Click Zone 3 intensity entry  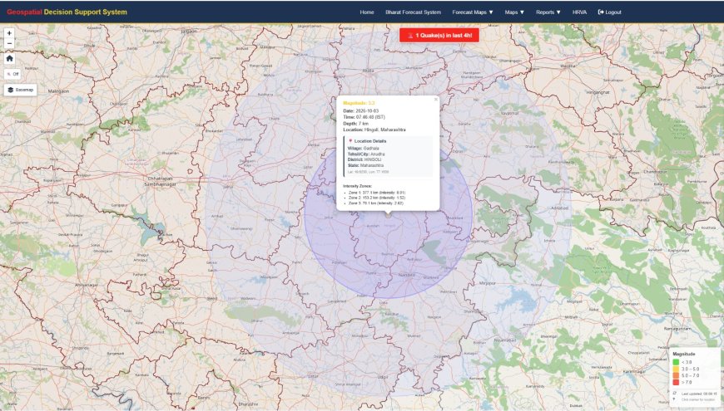pos(376,203)
